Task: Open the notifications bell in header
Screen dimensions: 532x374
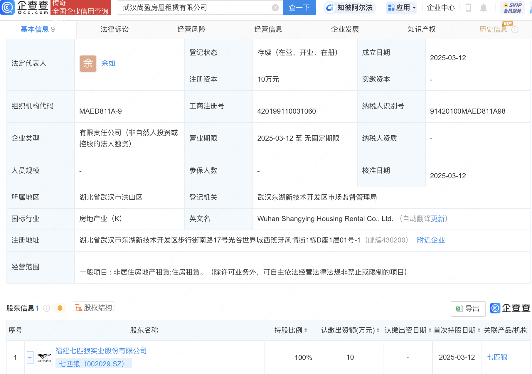Action: click(484, 8)
